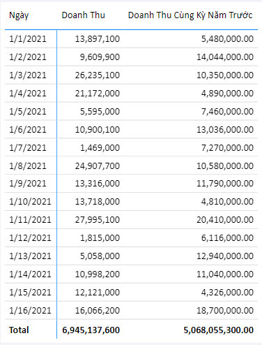
Task: Select the 1/10/2021 date cell
Action: pyautogui.click(x=30, y=202)
